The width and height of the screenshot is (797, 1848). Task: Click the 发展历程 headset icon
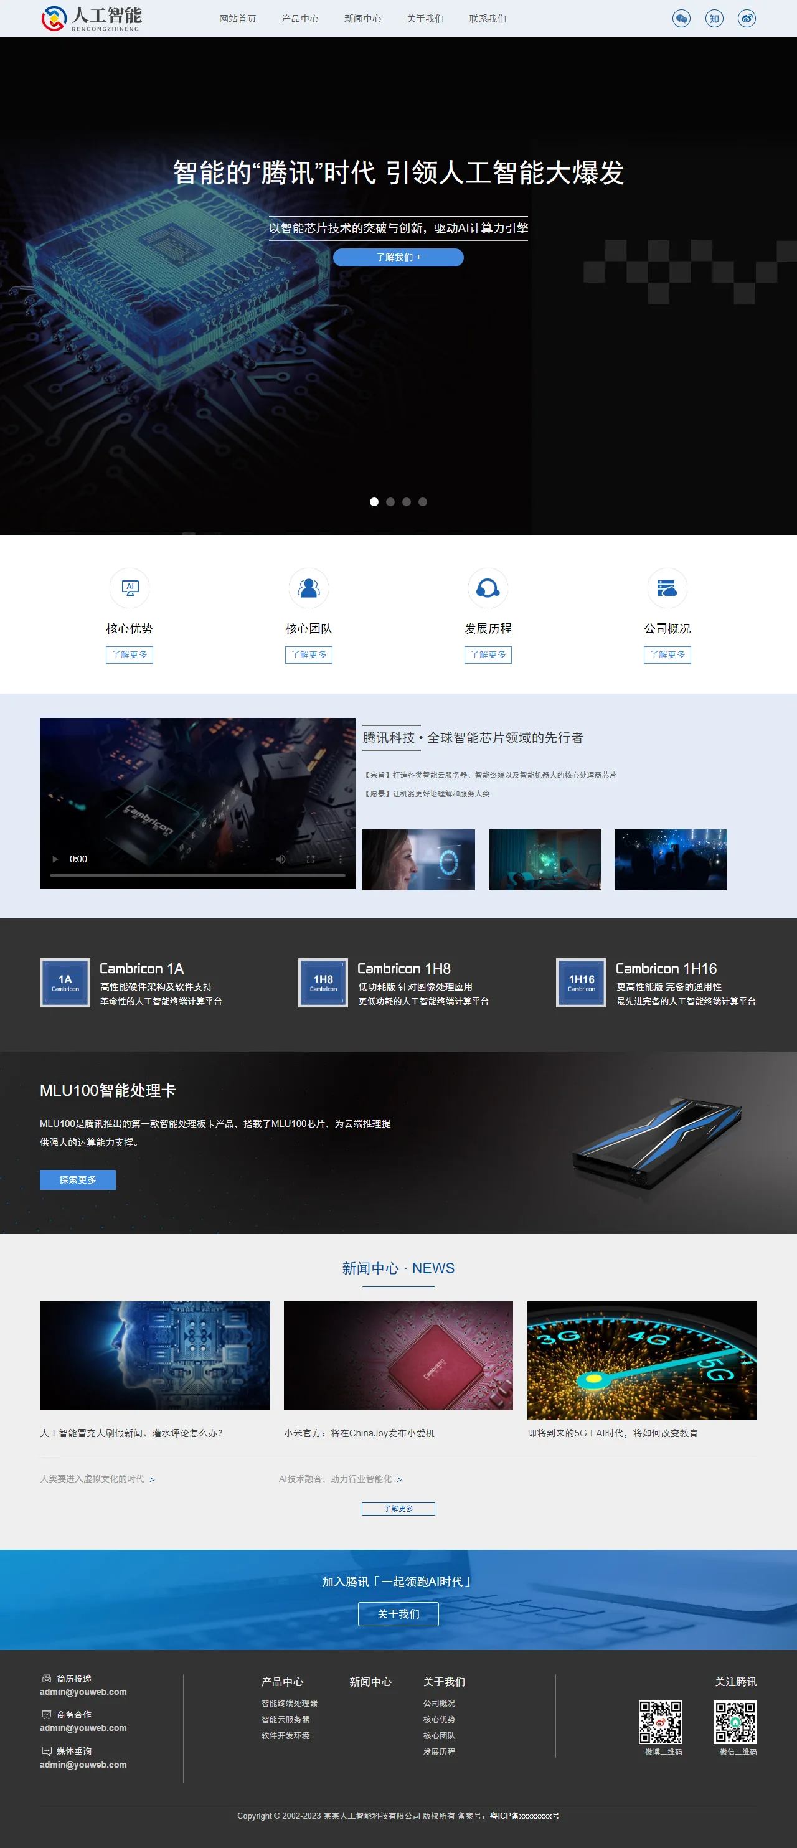(x=489, y=588)
